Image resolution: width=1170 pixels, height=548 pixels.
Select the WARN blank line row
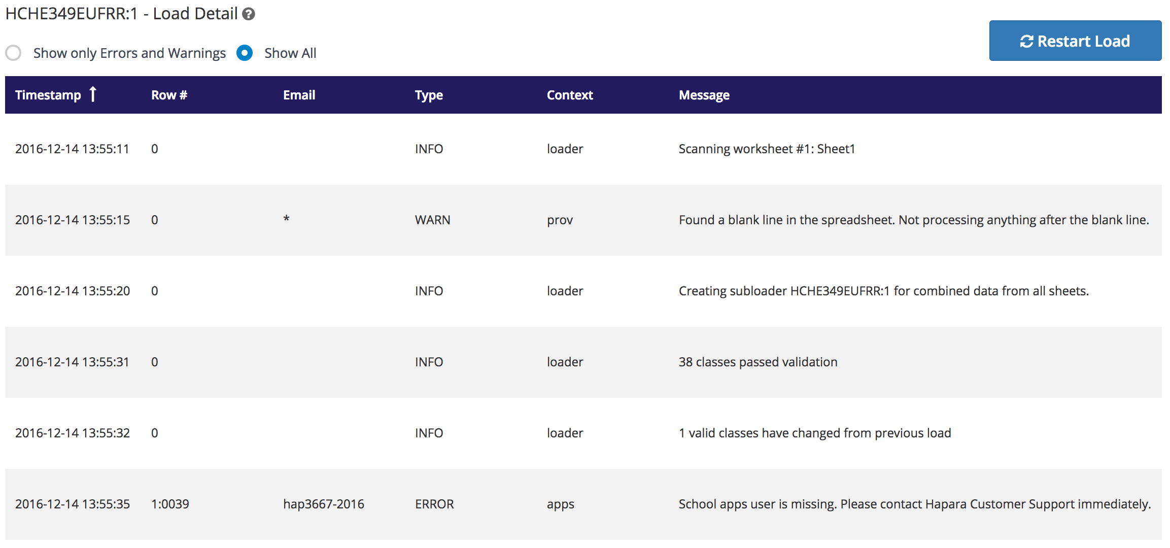click(583, 220)
